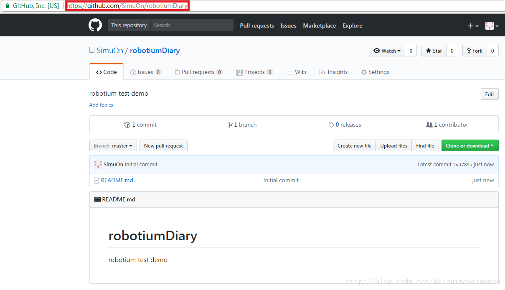Star the robotiumDiary repository
Screen dimensions: 505x290
(434, 51)
